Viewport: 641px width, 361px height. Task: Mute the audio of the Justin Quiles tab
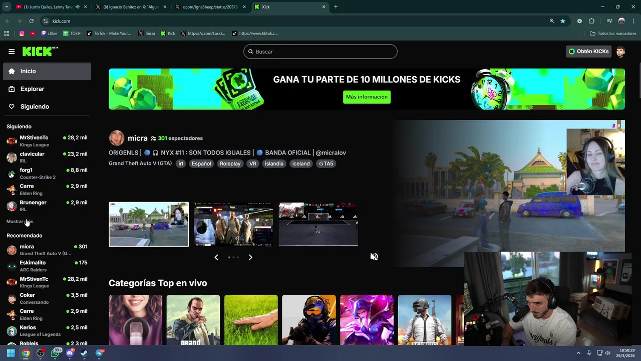click(77, 7)
